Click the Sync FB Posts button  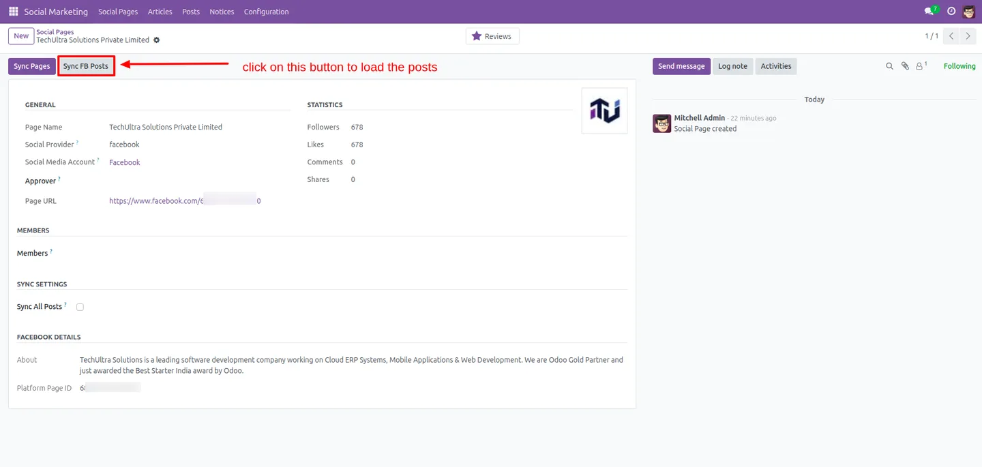pyautogui.click(x=86, y=66)
